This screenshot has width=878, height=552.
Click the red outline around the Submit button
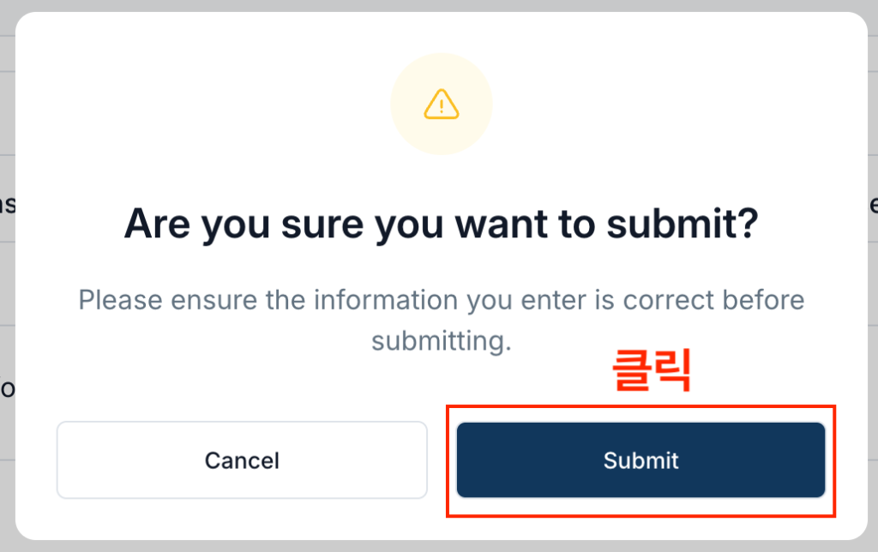tap(640, 407)
